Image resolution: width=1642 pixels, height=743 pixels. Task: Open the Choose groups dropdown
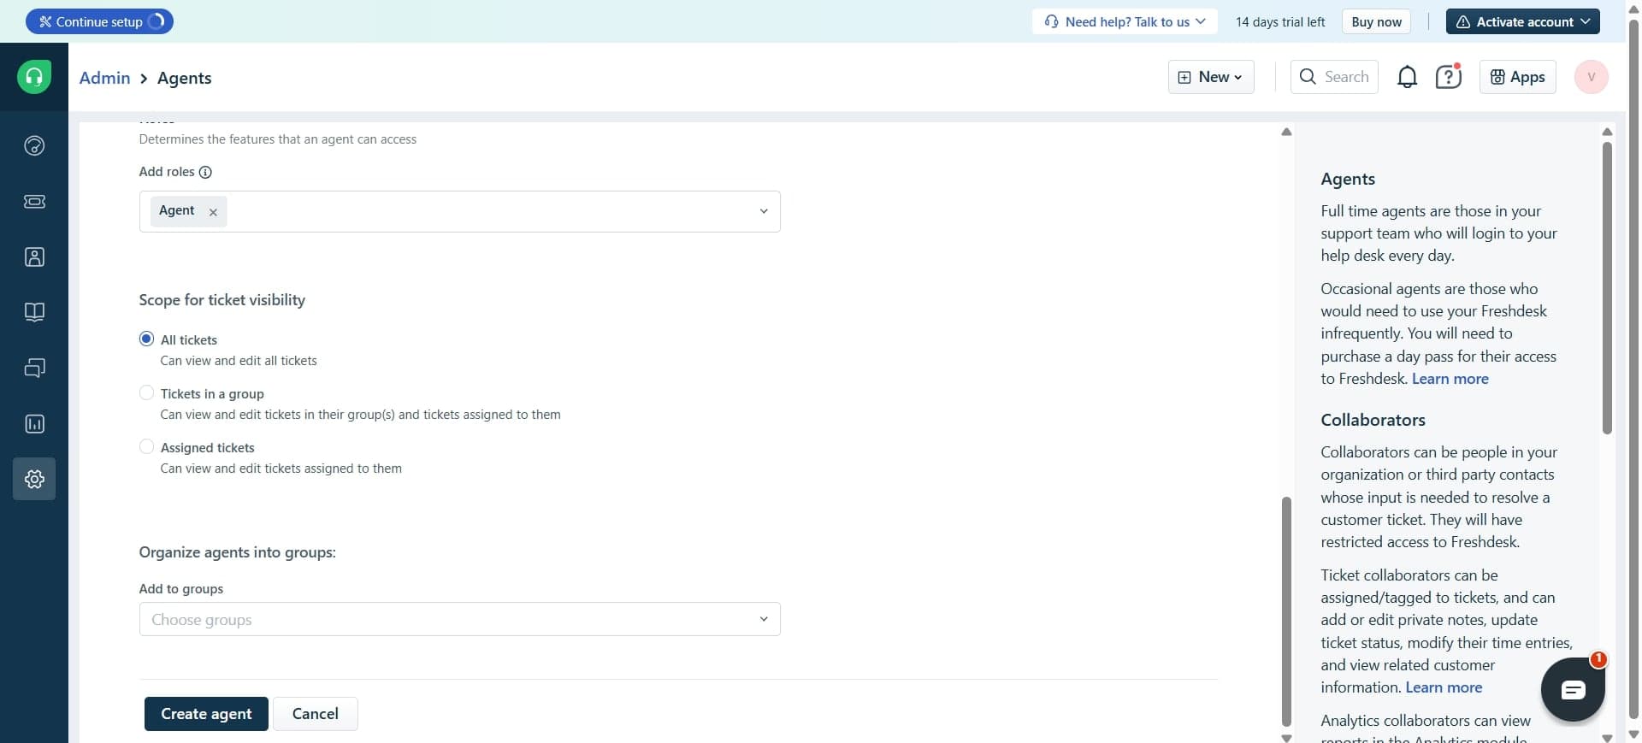(x=459, y=619)
